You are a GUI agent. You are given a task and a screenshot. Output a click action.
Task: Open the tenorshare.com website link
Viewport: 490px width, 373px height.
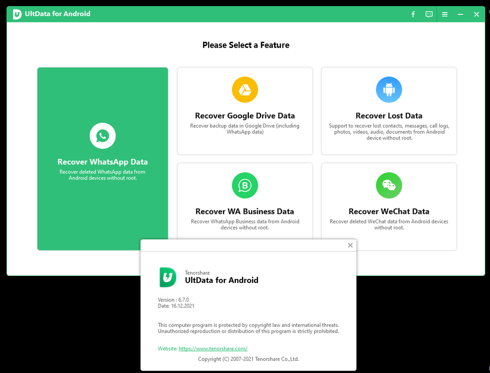tap(213, 348)
